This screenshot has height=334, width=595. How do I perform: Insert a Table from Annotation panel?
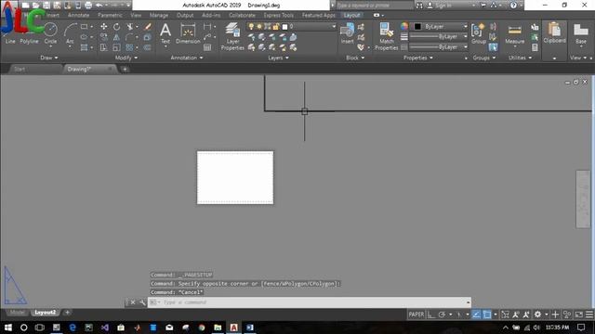click(x=207, y=47)
